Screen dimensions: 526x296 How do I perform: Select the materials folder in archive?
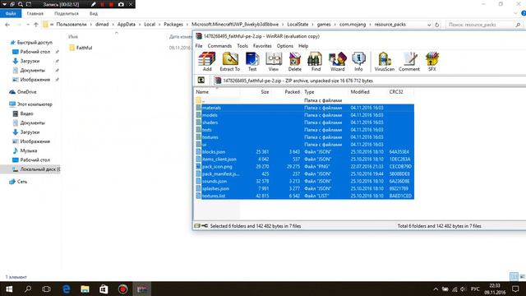click(x=304, y=108)
